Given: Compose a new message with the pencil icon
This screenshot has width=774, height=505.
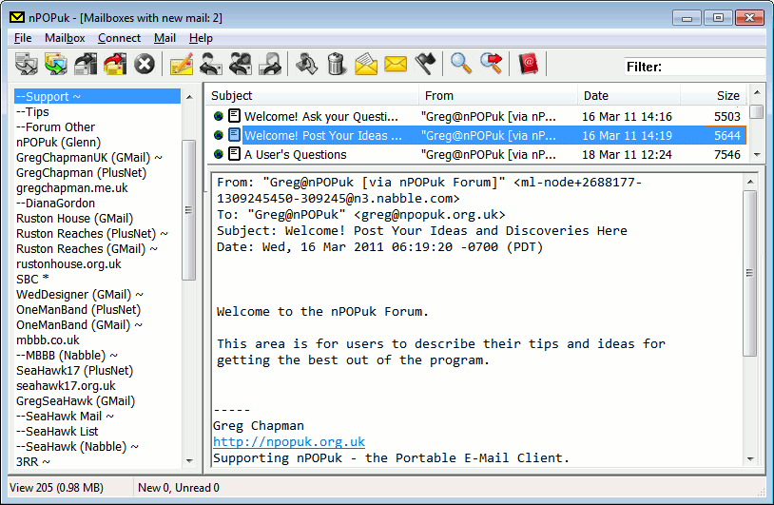Looking at the screenshot, I should (x=182, y=64).
